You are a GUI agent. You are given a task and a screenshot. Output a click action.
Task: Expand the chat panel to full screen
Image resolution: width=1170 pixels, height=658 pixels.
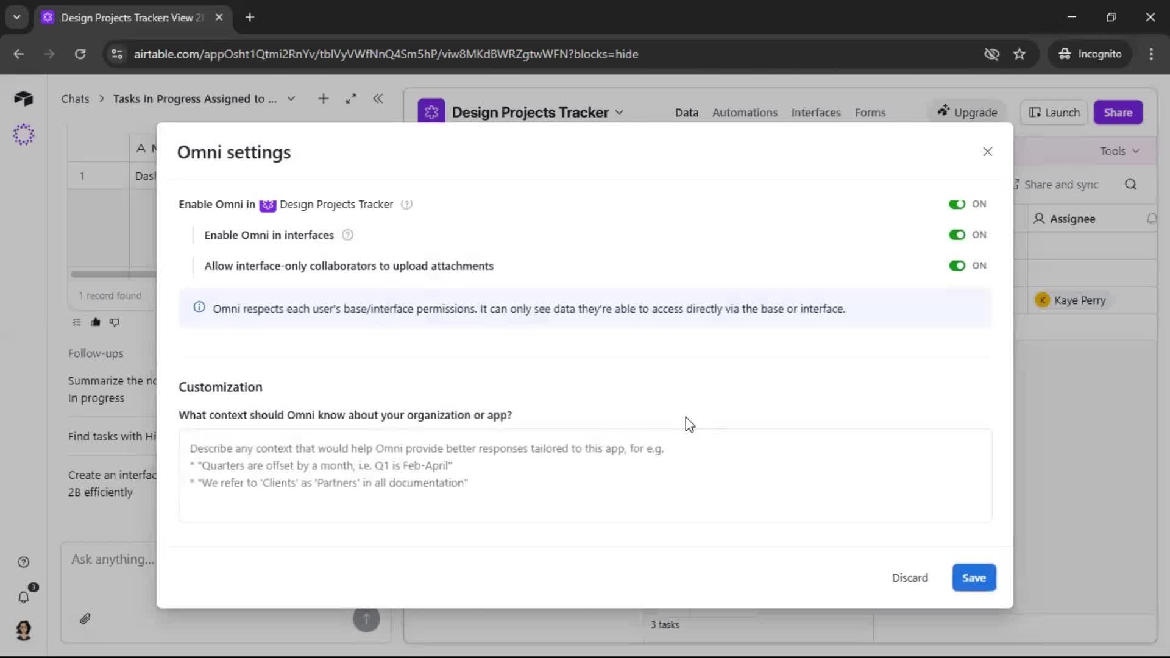point(351,99)
